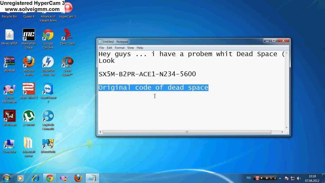
Task: Open the Action Center flag icon
Action: [287, 178]
